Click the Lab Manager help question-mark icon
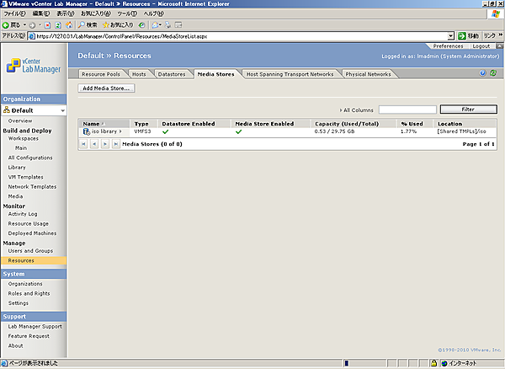505x369 pixels. (x=482, y=73)
